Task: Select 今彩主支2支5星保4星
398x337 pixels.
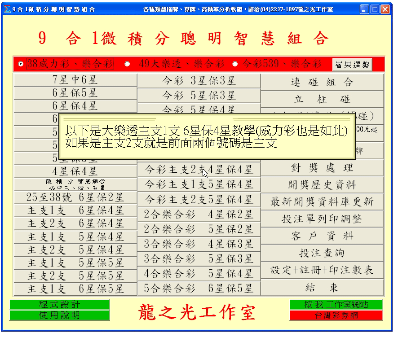Action: [x=199, y=200]
